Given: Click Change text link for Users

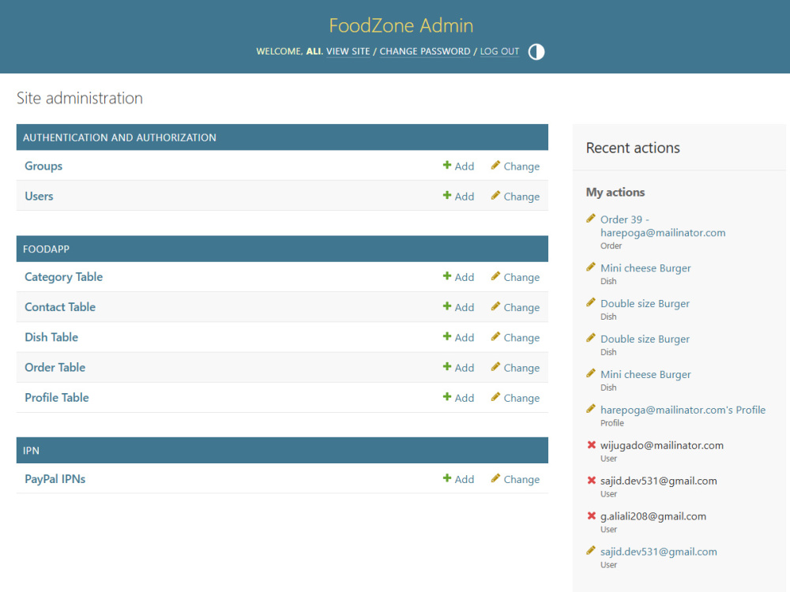Looking at the screenshot, I should pos(521,197).
